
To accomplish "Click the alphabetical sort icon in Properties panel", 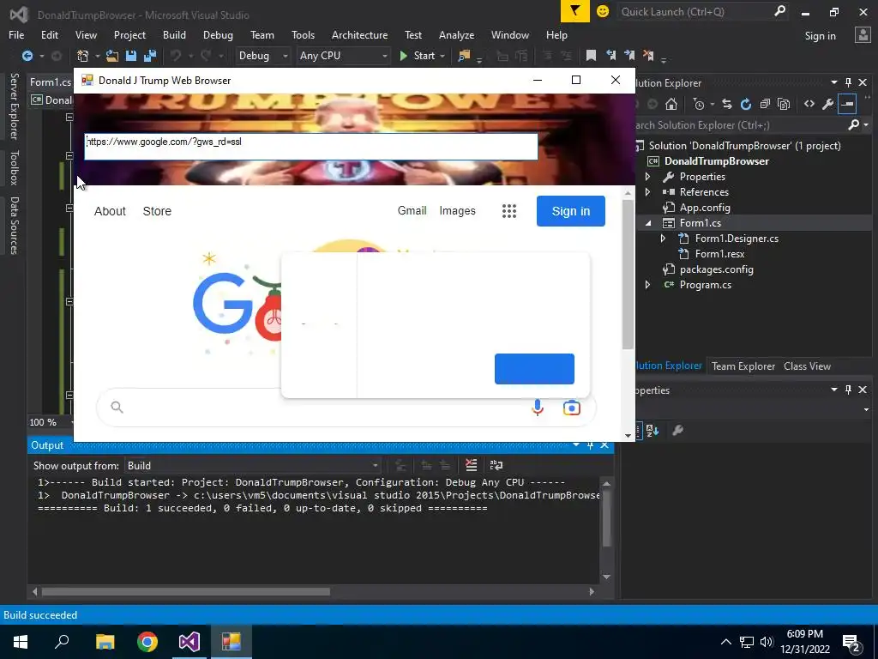I will 652,431.
